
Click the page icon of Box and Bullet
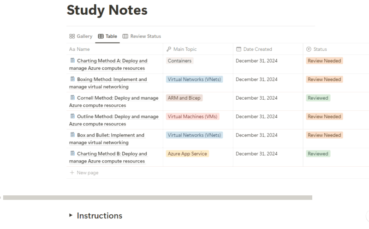tap(72, 135)
